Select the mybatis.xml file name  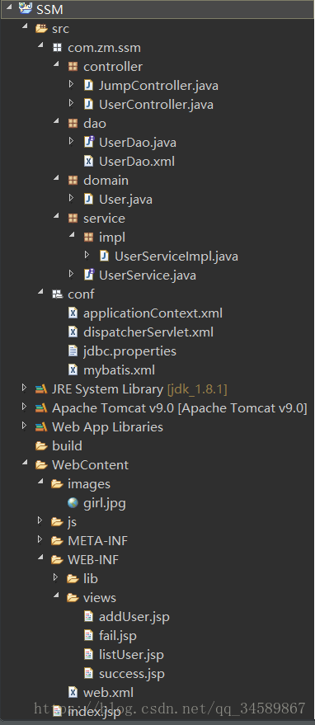coord(119,370)
